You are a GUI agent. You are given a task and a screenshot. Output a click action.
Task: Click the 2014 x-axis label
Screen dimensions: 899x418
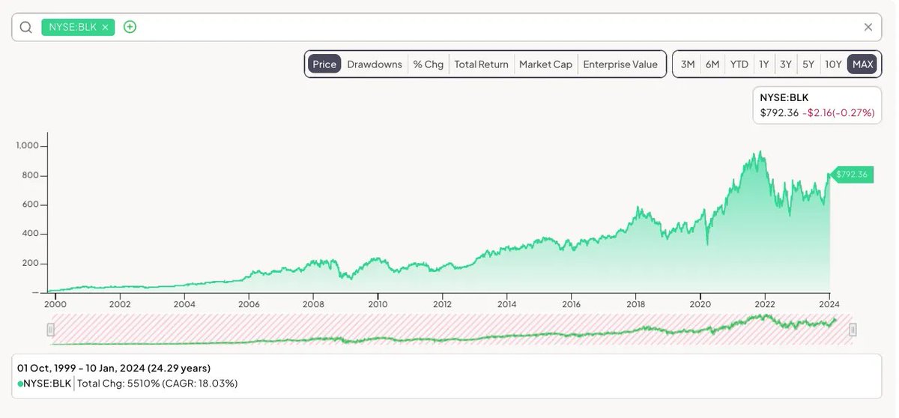506,305
